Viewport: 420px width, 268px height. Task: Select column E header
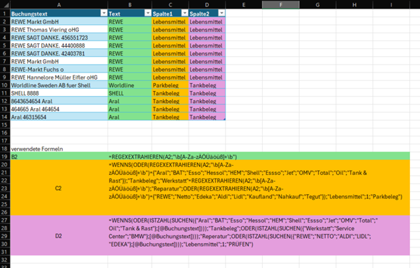click(243, 5)
